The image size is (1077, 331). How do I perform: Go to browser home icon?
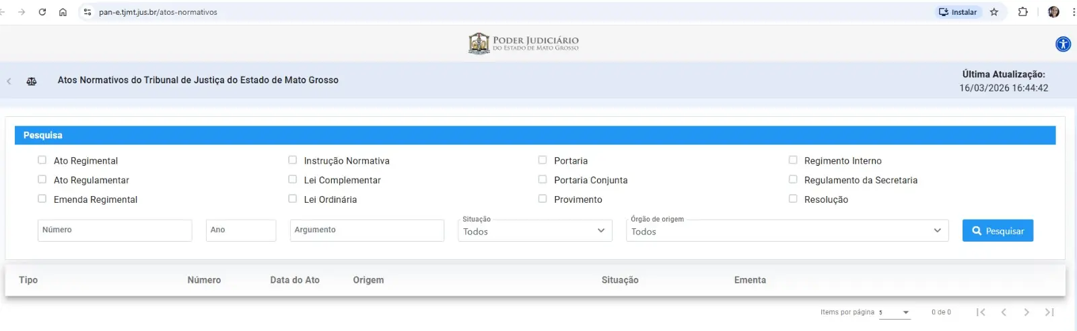pyautogui.click(x=63, y=12)
